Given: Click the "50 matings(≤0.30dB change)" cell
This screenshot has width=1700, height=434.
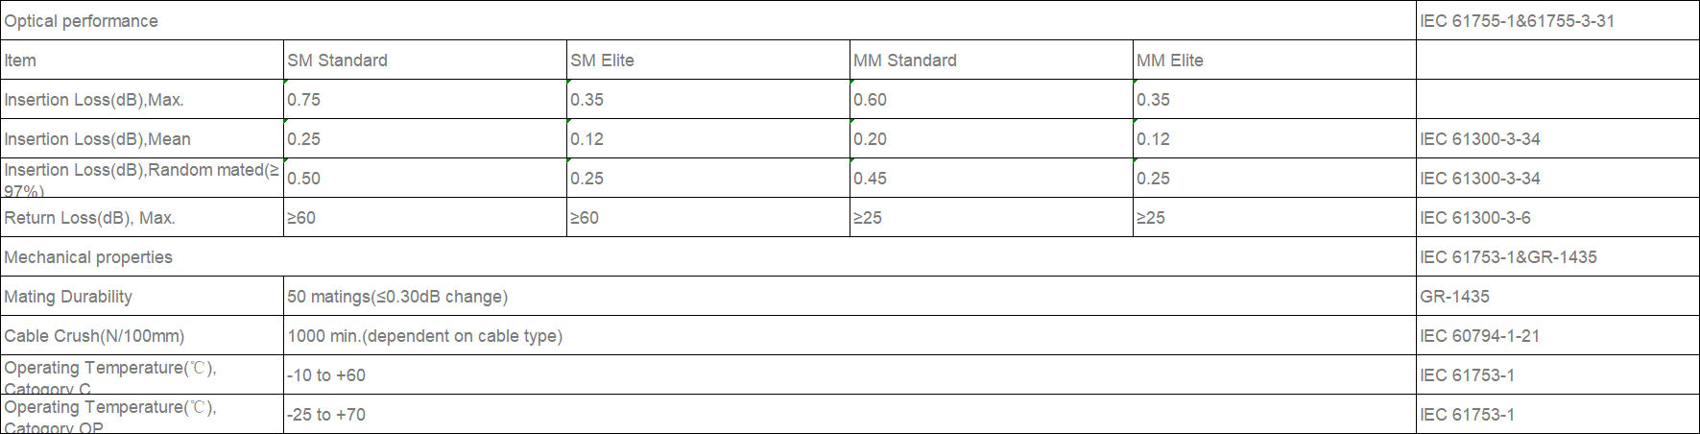Looking at the screenshot, I should (x=397, y=297).
